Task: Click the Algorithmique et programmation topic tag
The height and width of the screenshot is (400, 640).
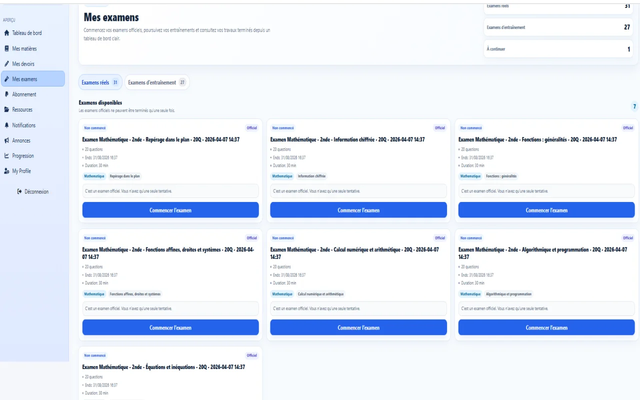Action: coord(509,294)
